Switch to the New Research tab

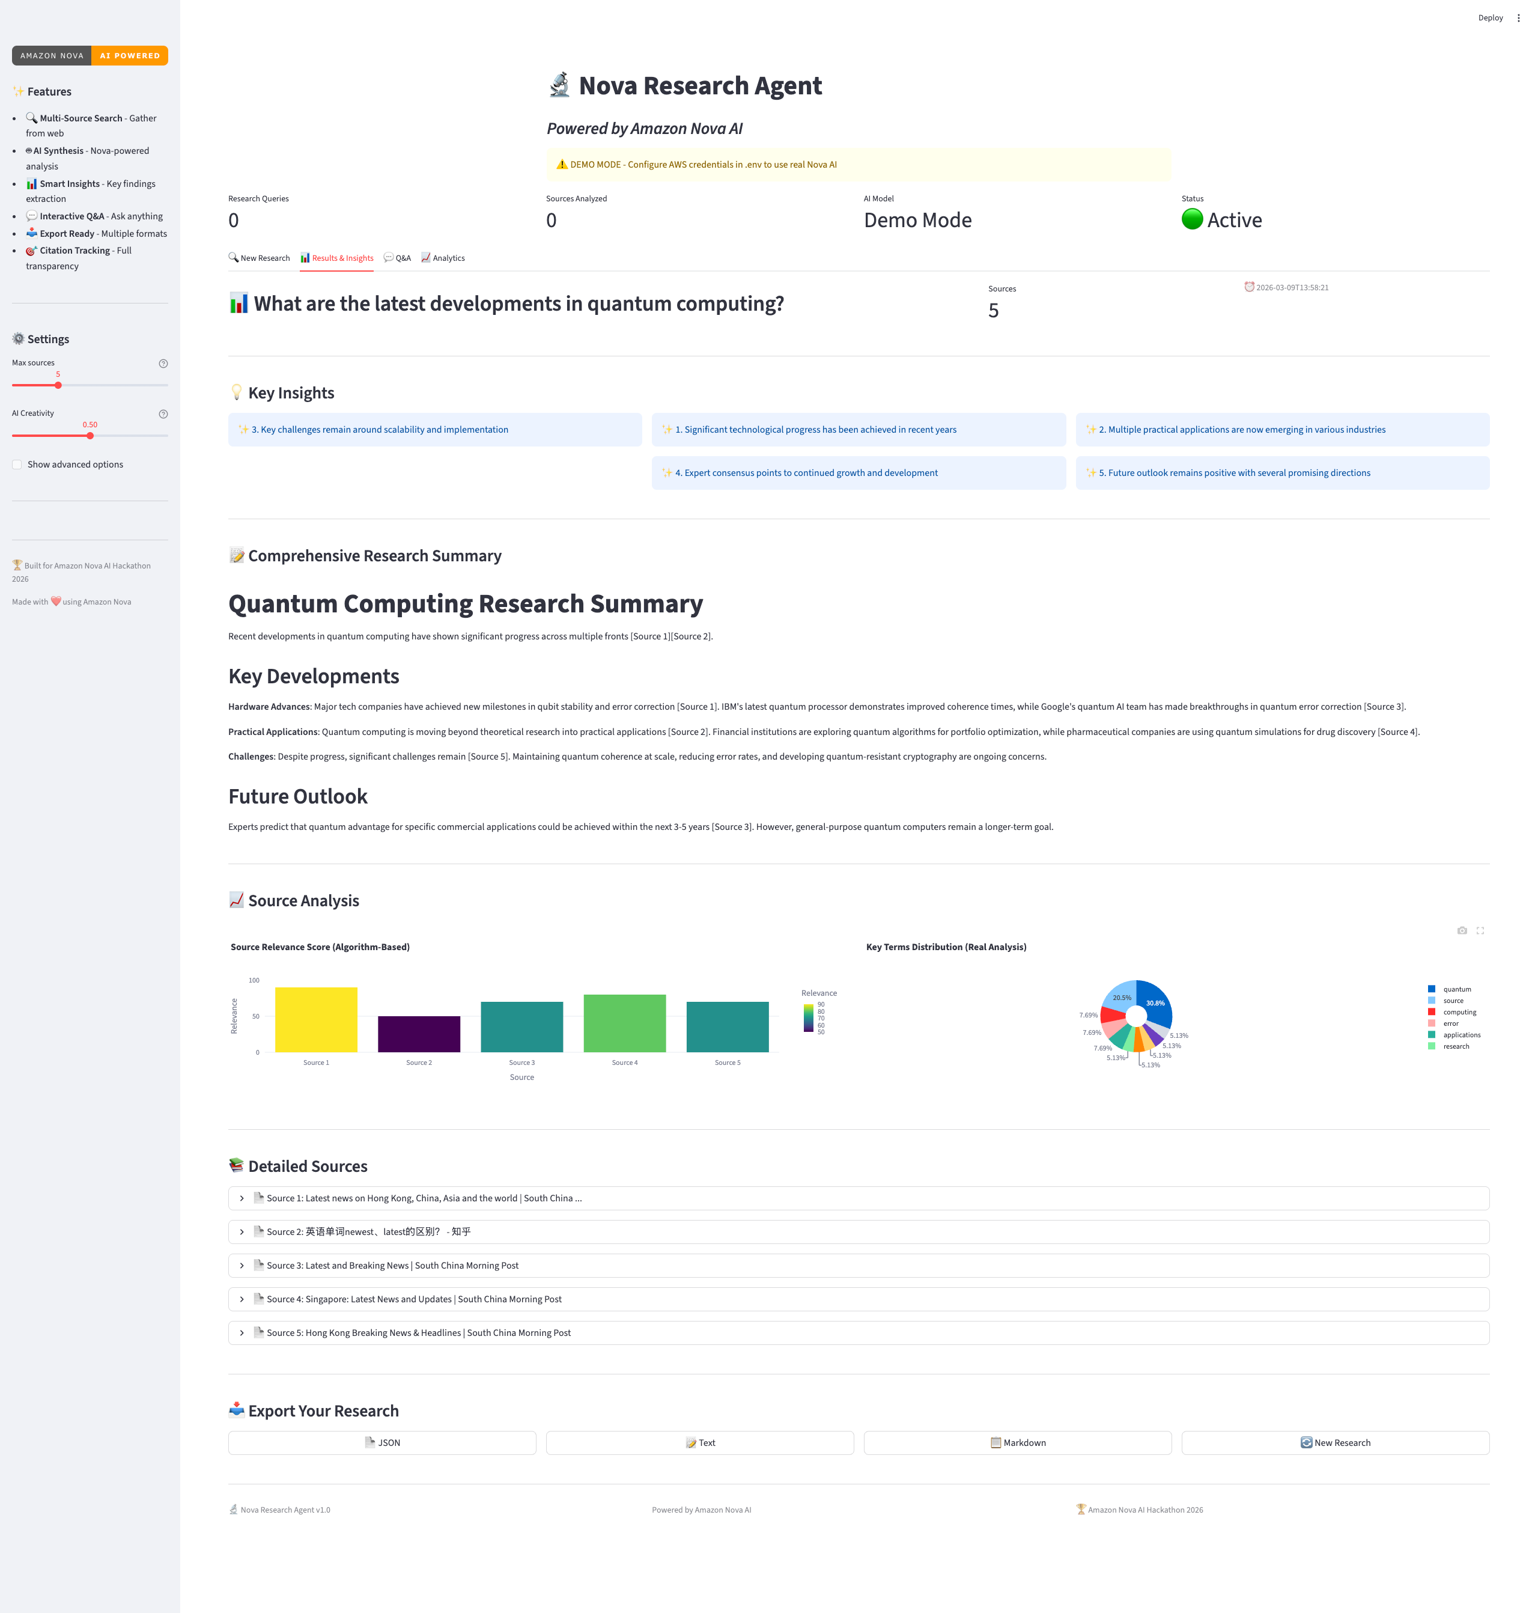[x=259, y=257]
